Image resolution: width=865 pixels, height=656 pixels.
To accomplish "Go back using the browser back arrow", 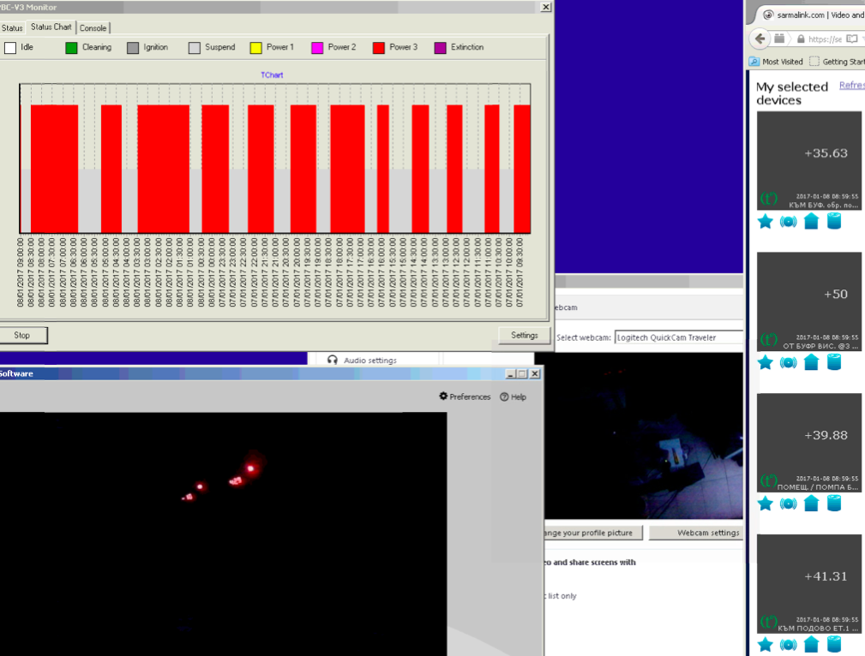I will (760, 39).
